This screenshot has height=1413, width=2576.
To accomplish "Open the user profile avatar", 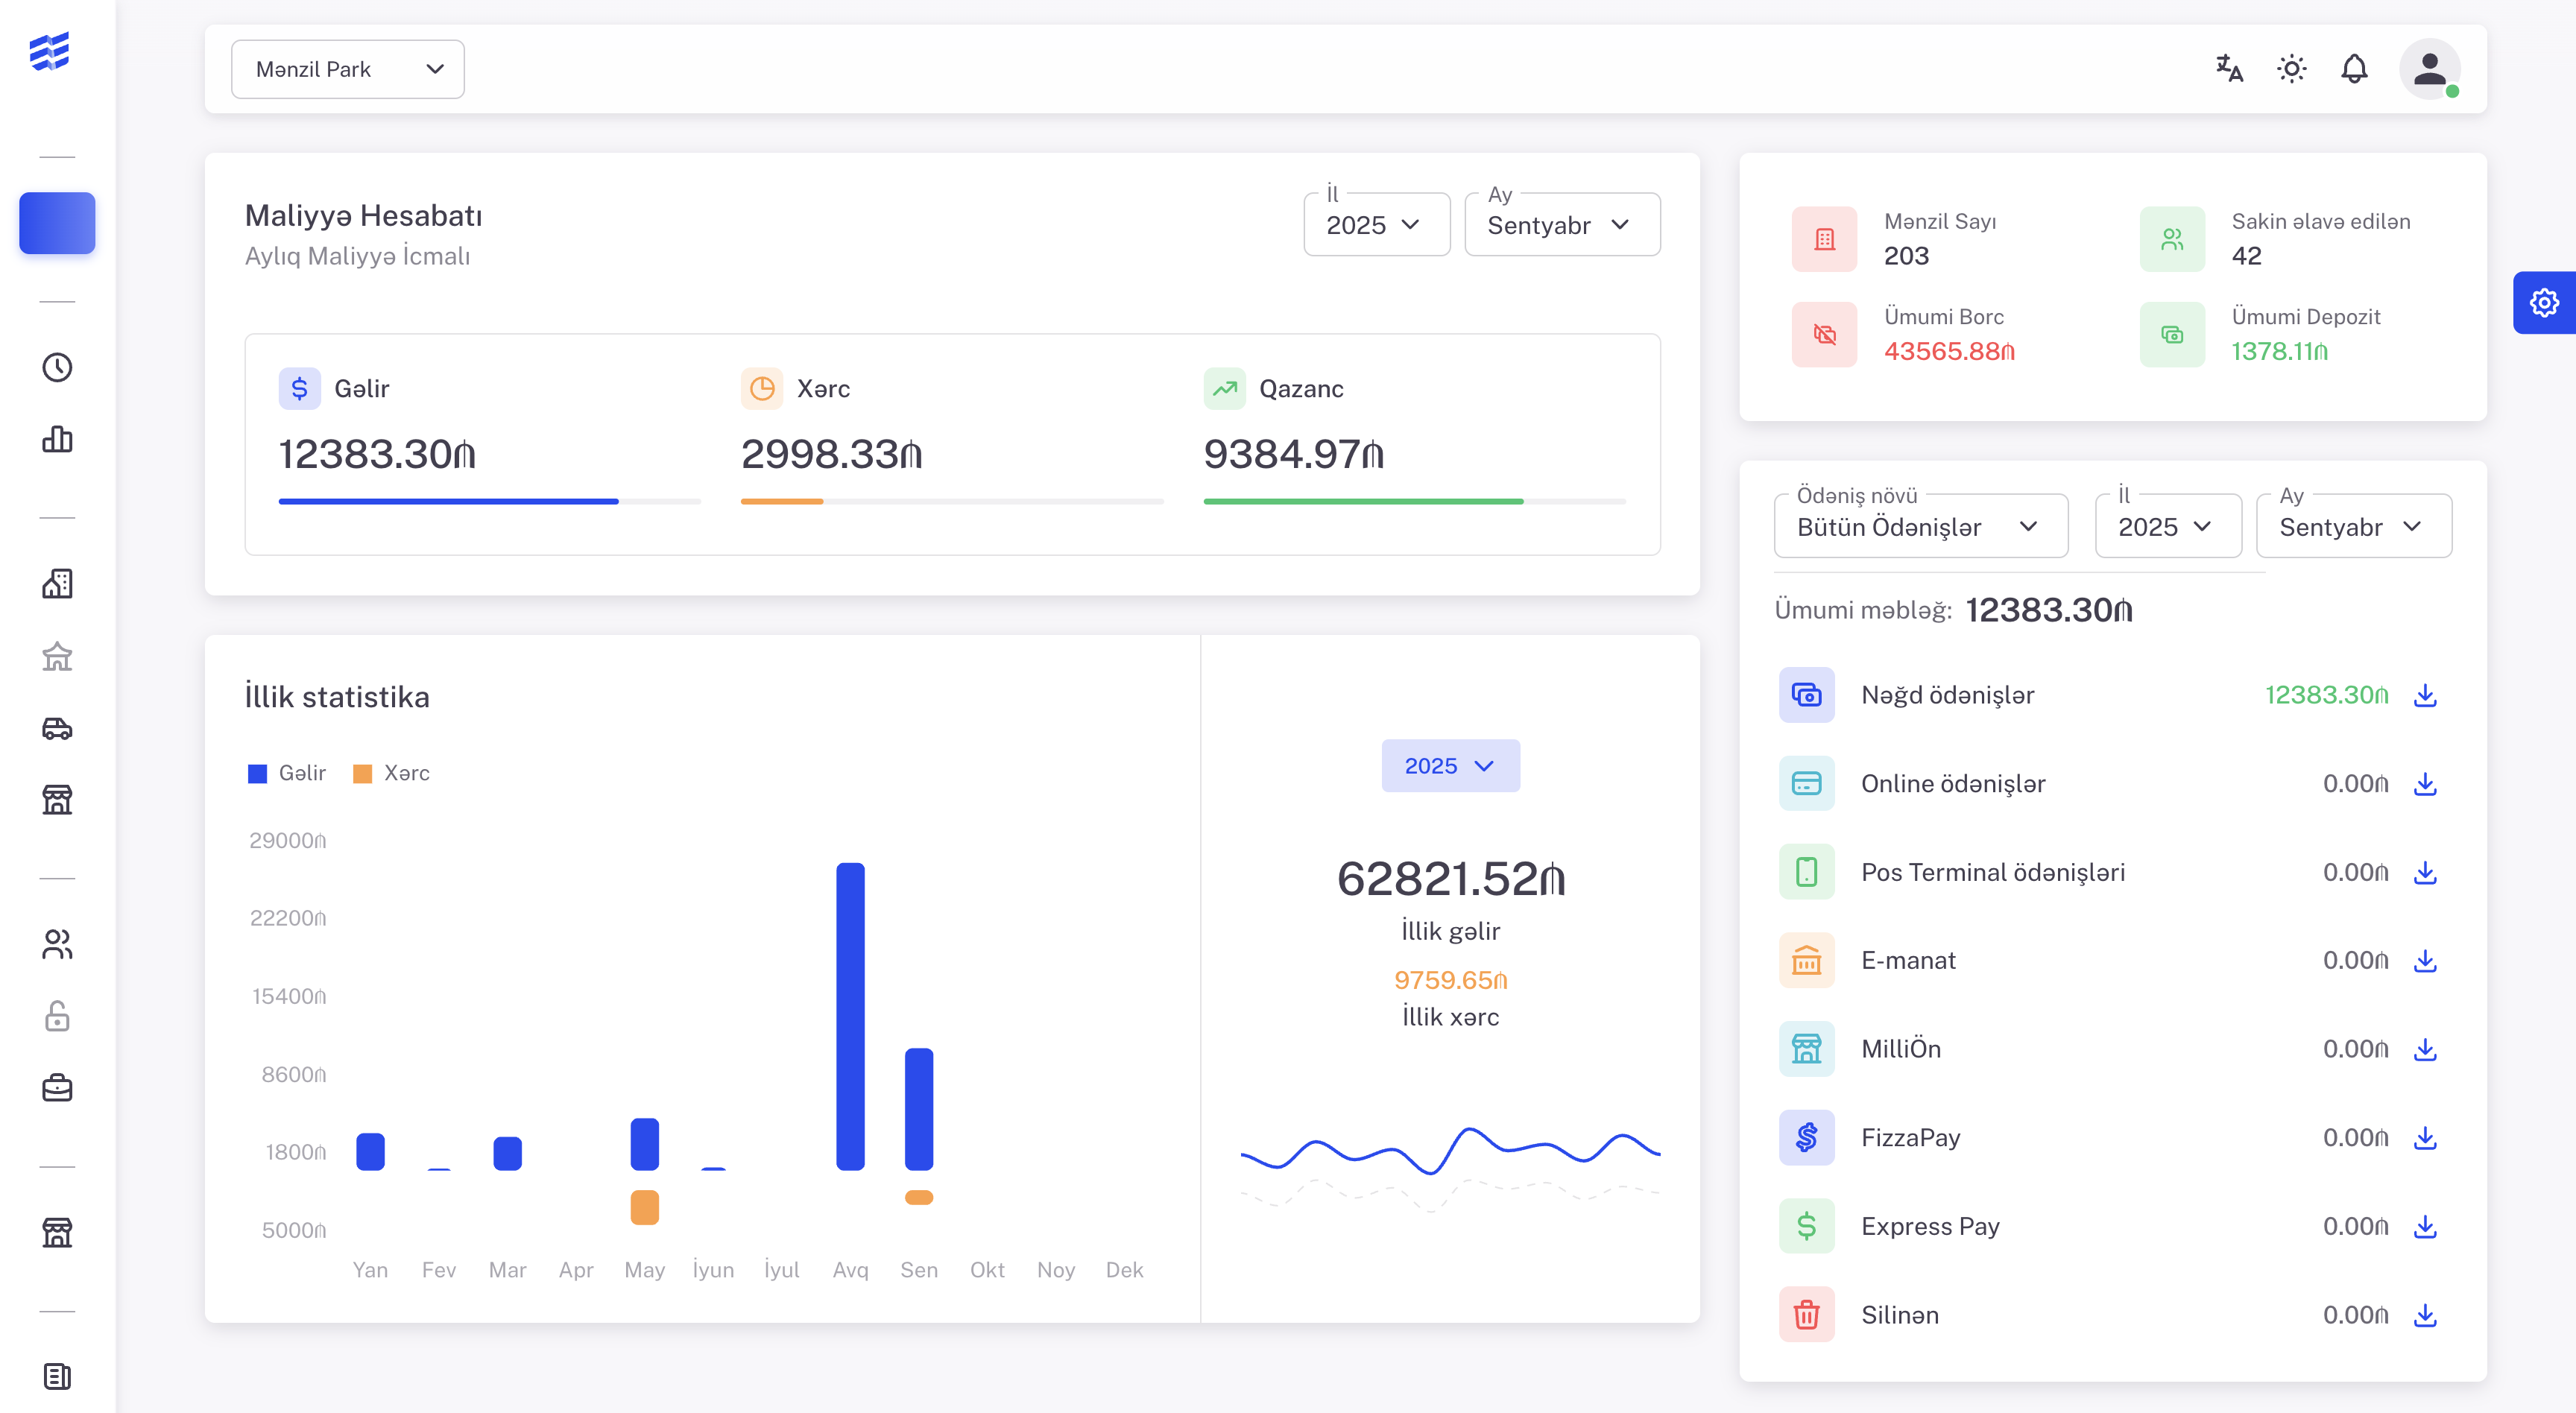I will [x=2429, y=69].
